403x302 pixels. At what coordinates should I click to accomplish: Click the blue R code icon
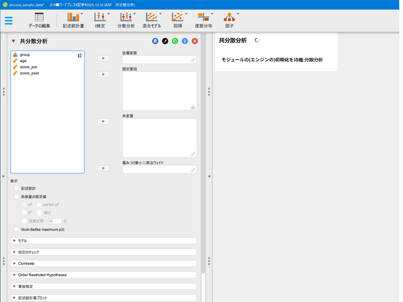[155, 41]
